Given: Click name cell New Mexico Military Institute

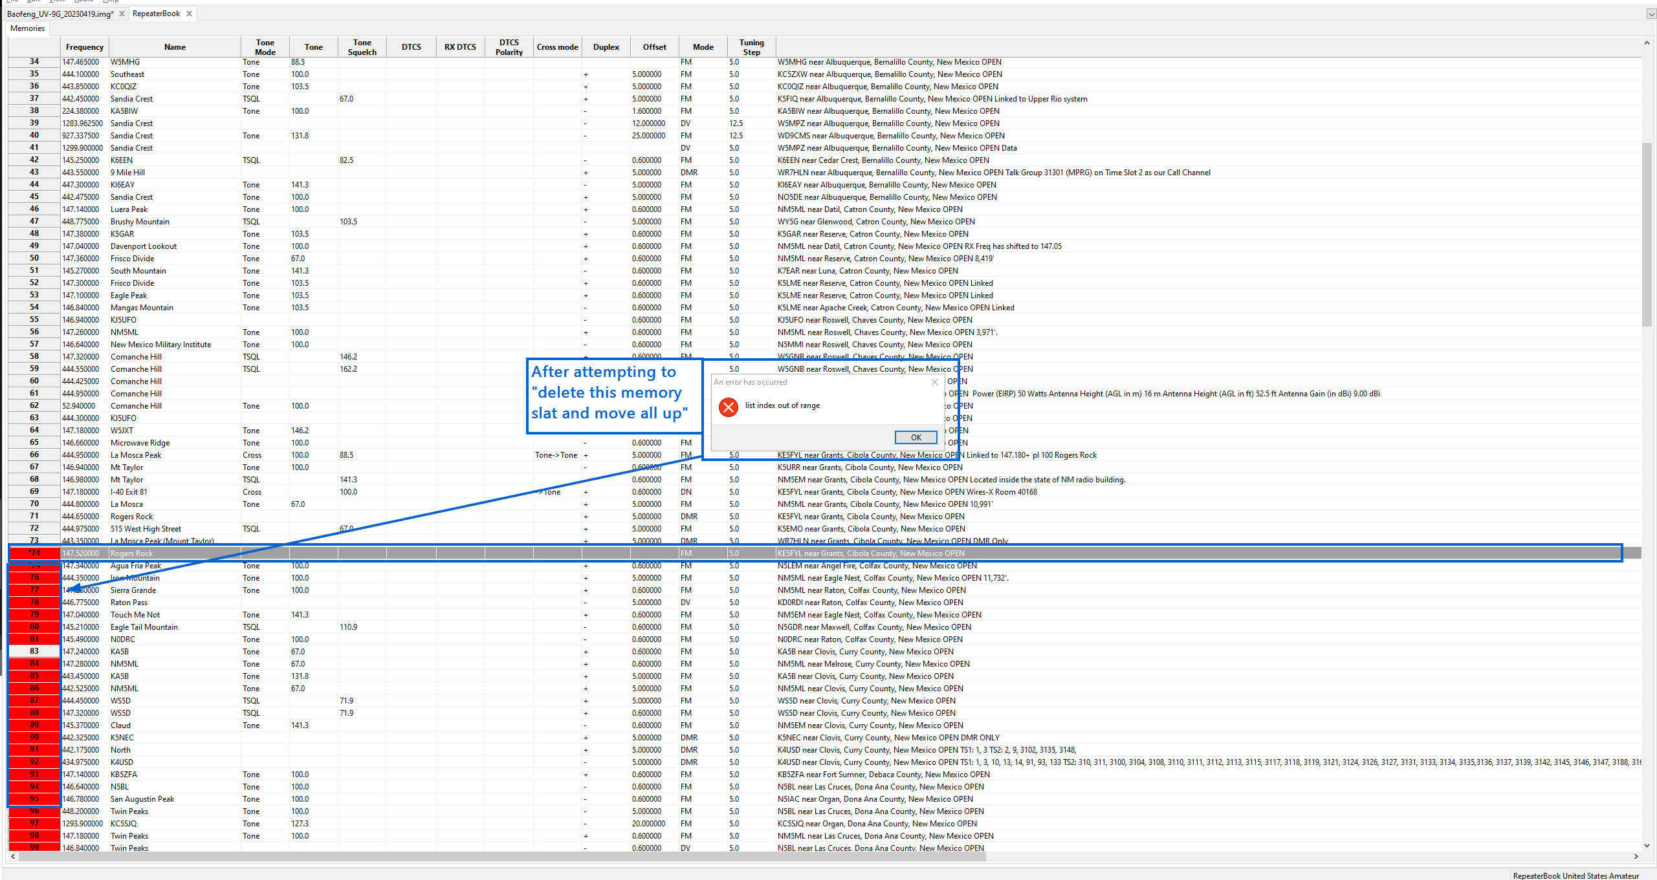Looking at the screenshot, I should [x=175, y=345].
